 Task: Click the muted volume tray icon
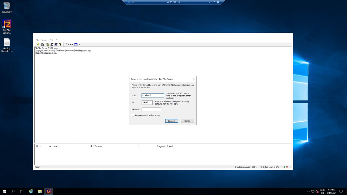tap(317, 191)
